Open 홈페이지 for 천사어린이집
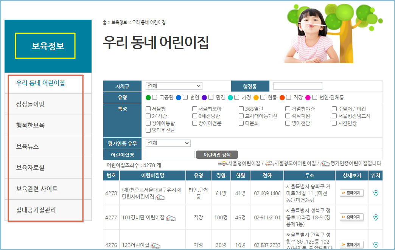The height and width of the screenshot is (250, 395). click(351, 193)
